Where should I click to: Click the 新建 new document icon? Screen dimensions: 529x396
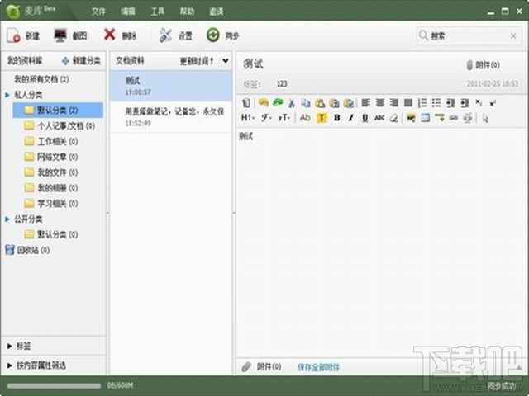[13, 35]
